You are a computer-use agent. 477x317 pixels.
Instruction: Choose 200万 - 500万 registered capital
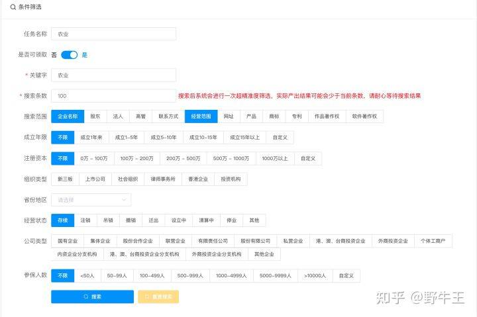point(184,158)
